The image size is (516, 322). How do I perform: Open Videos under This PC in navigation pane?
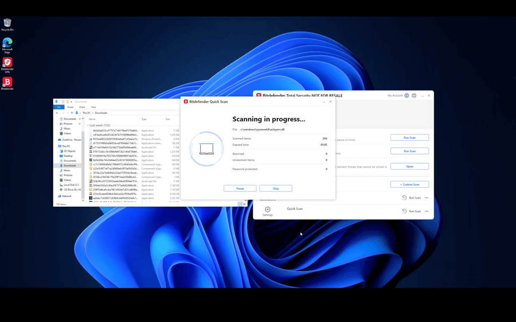(x=66, y=180)
